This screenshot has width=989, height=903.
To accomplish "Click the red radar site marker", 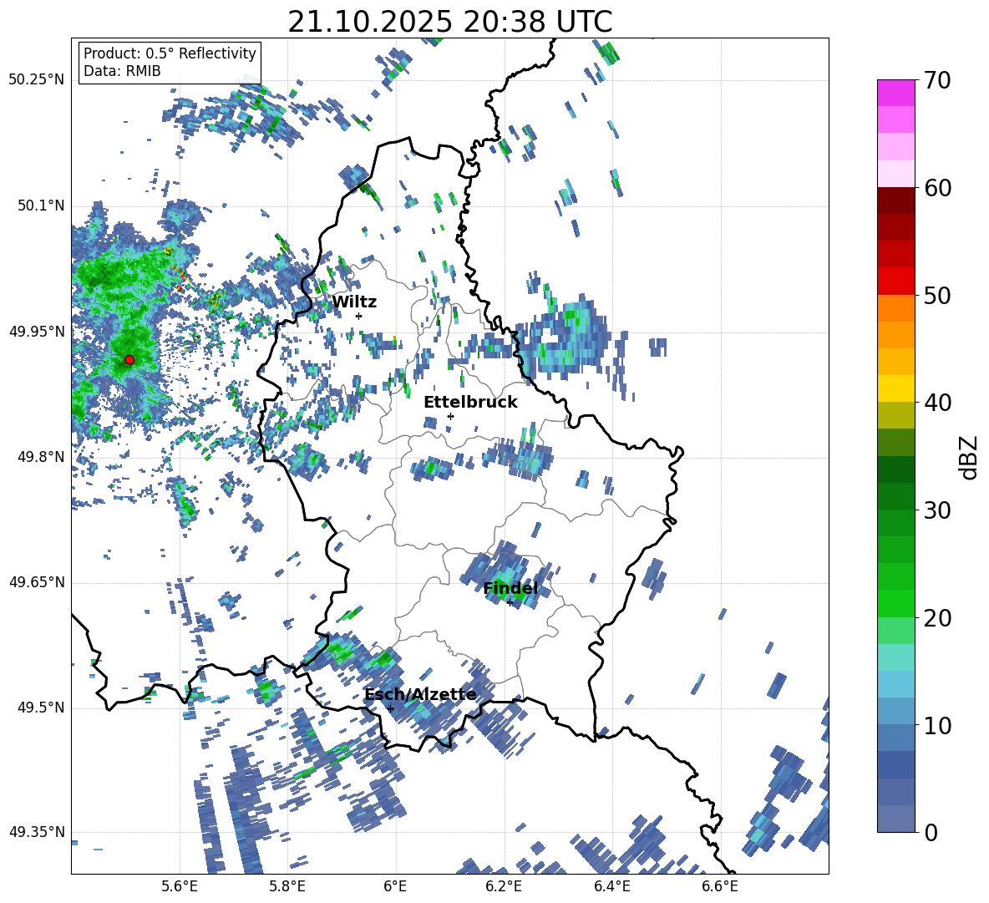I will (129, 359).
